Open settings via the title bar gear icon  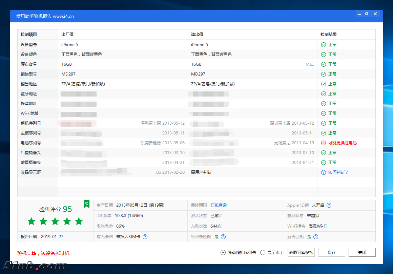click(x=367, y=14)
